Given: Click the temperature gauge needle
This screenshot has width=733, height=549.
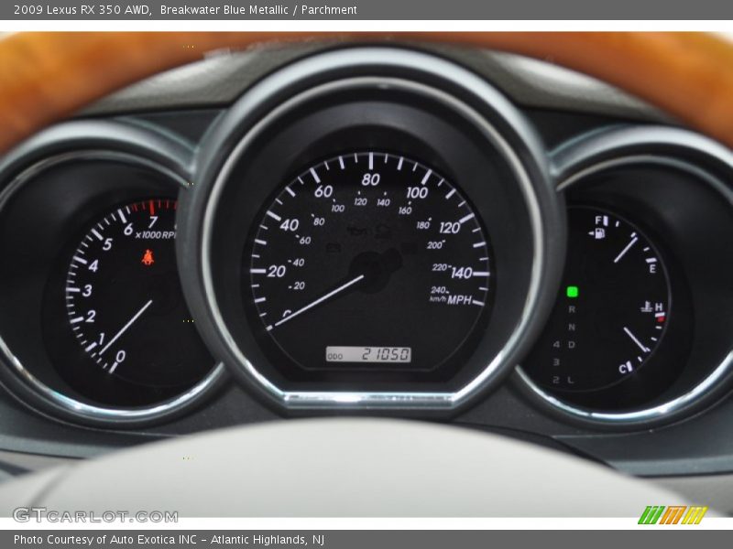Looking at the screenshot, I should [636, 339].
